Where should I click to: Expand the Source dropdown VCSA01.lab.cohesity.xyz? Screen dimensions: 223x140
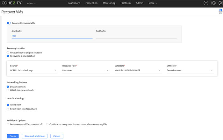pyautogui.click(x=33, y=70)
